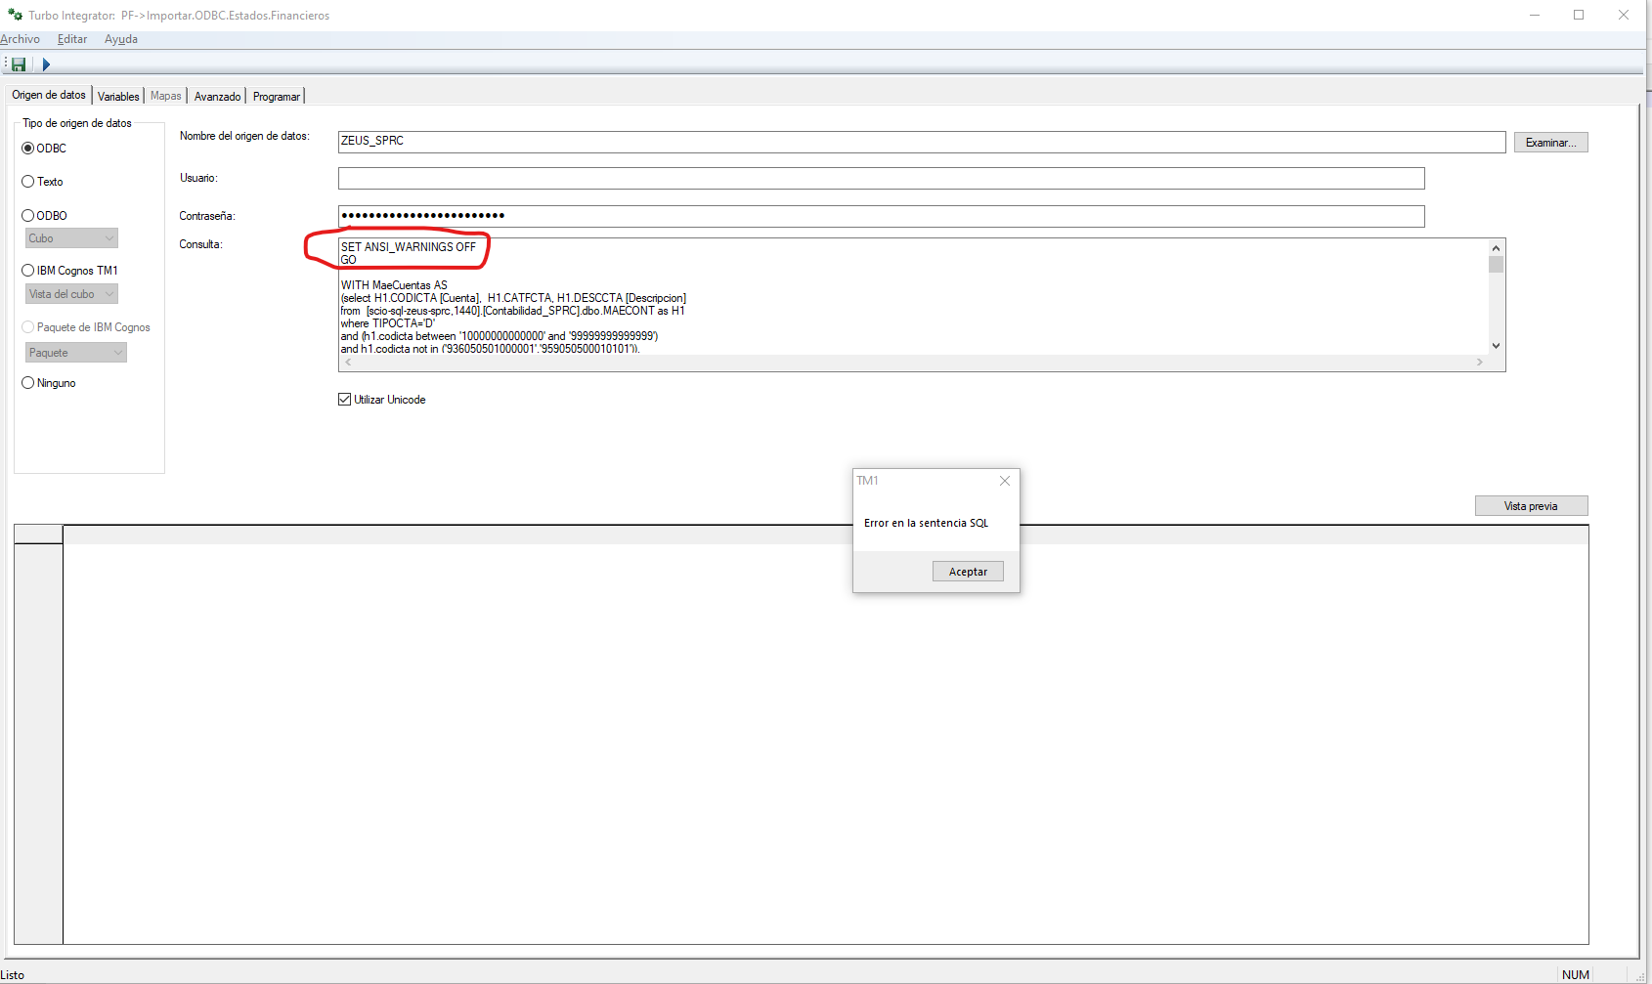
Task: Click the query vertical scrollbar thumb
Action: (1496, 265)
